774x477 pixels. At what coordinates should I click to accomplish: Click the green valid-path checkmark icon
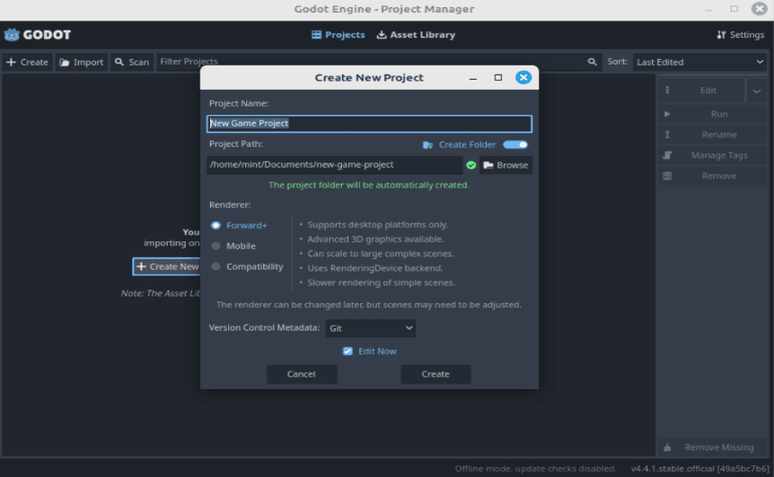[471, 165]
